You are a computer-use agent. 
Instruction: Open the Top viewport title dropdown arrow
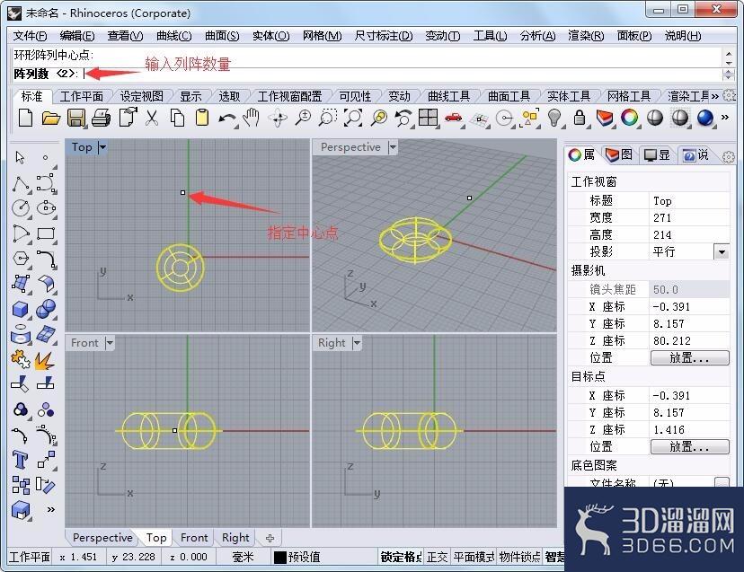102,147
